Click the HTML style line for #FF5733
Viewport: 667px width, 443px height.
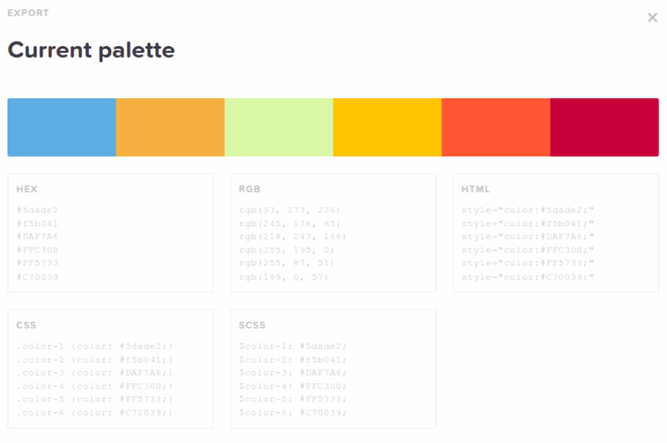click(x=528, y=264)
